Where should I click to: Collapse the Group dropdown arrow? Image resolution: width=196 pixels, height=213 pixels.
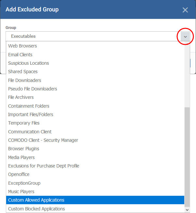185,36
